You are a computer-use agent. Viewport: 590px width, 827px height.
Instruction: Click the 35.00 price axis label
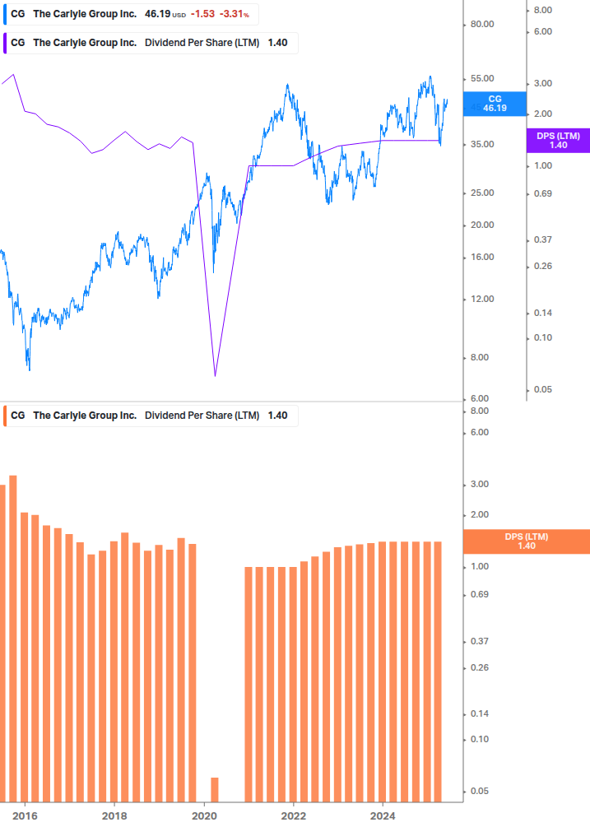482,145
